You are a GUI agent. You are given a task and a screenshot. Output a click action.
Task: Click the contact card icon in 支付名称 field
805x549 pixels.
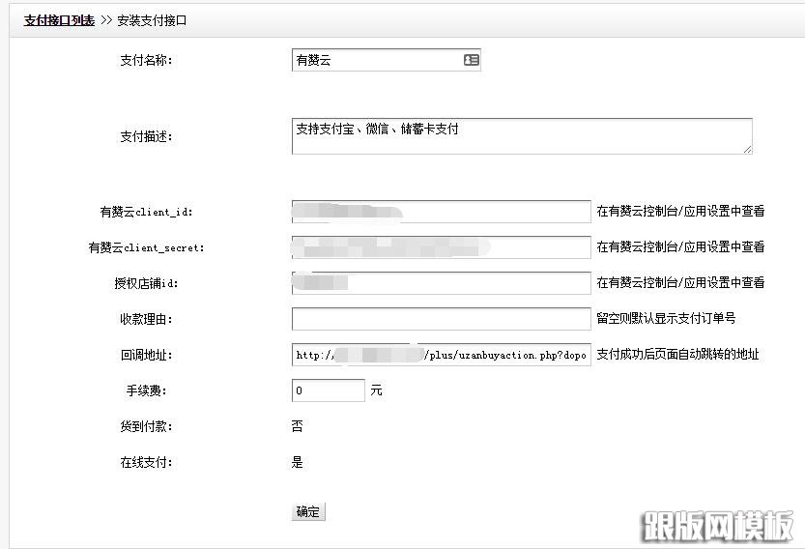[471, 60]
